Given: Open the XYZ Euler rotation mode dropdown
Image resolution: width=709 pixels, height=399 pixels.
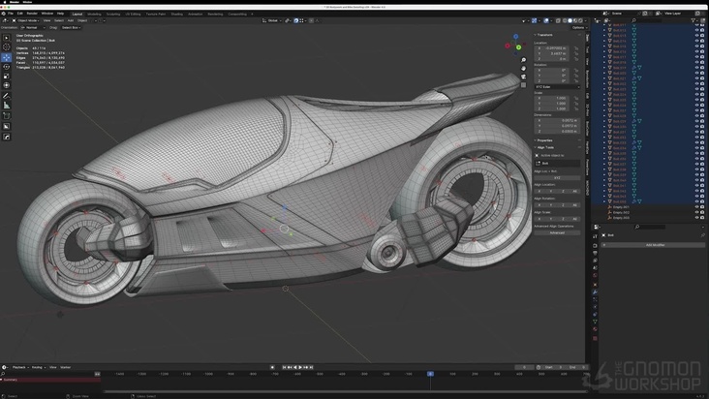Looking at the screenshot, I should point(557,87).
